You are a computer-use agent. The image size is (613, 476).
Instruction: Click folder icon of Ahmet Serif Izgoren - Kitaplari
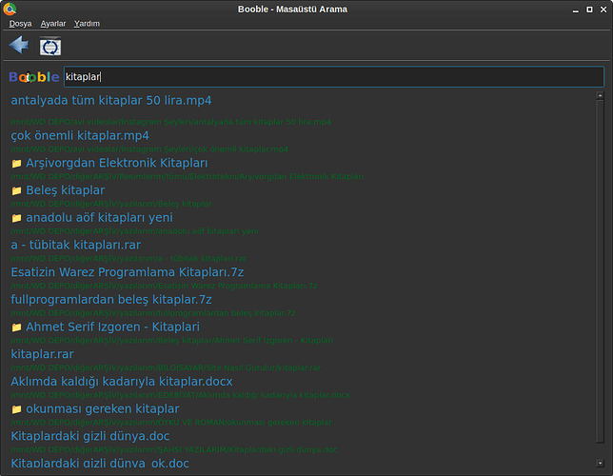[16, 327]
